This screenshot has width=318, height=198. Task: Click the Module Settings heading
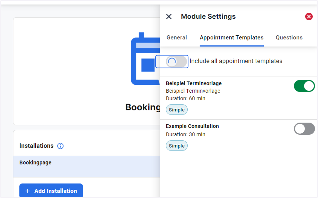click(208, 16)
